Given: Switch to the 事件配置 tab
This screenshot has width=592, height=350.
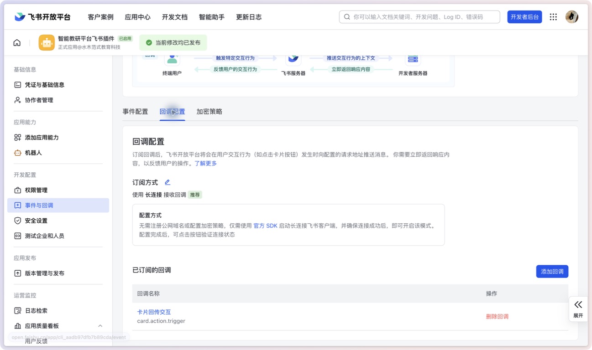Looking at the screenshot, I should [x=135, y=111].
